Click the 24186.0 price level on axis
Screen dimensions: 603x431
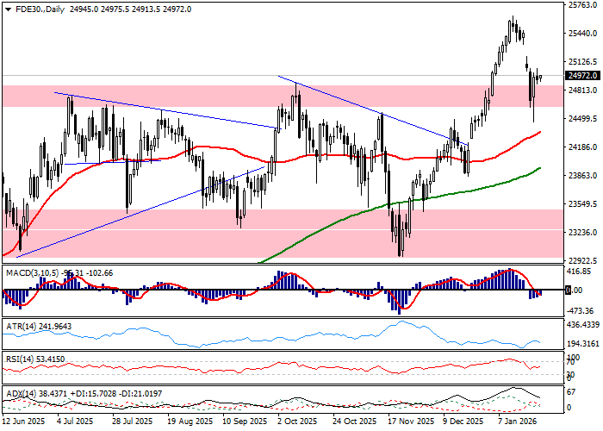click(582, 147)
